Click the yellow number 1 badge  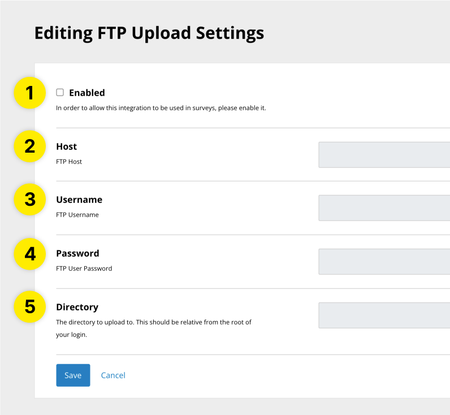click(29, 93)
